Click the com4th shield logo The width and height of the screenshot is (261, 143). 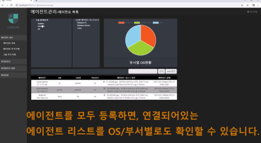point(13,19)
